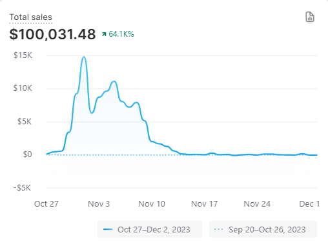Toggle the Sep 20–Oct 26, 2023 legend
This screenshot has height=244, width=328.
[x=263, y=229]
